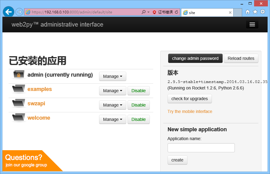Screen dimensions: 270x174
Task: Click change admin password button
Action: click(x=195, y=58)
